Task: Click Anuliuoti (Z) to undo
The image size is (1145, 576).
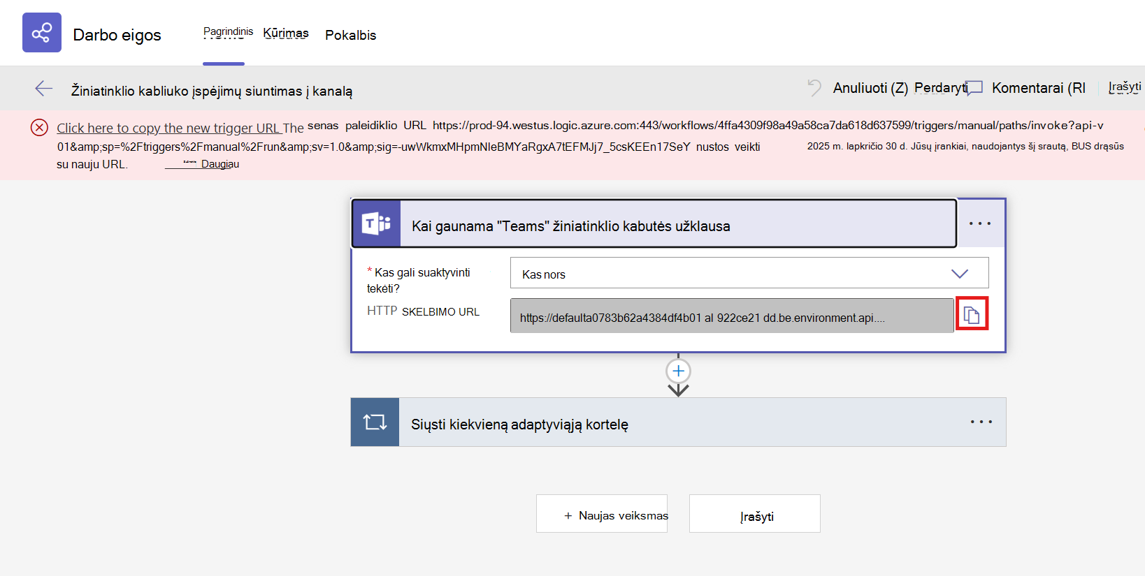Action: 870,88
